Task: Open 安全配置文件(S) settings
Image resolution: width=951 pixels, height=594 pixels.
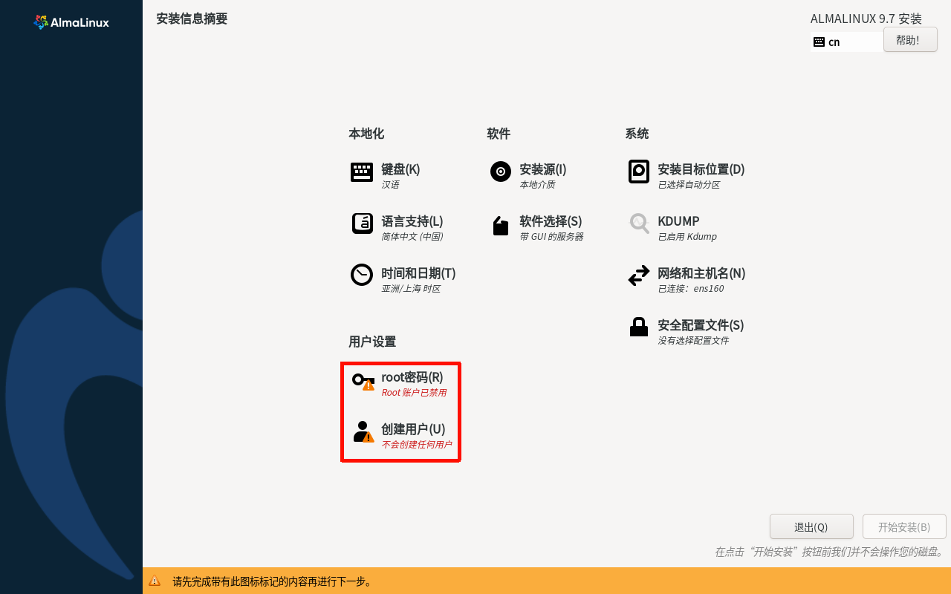Action: tap(701, 325)
